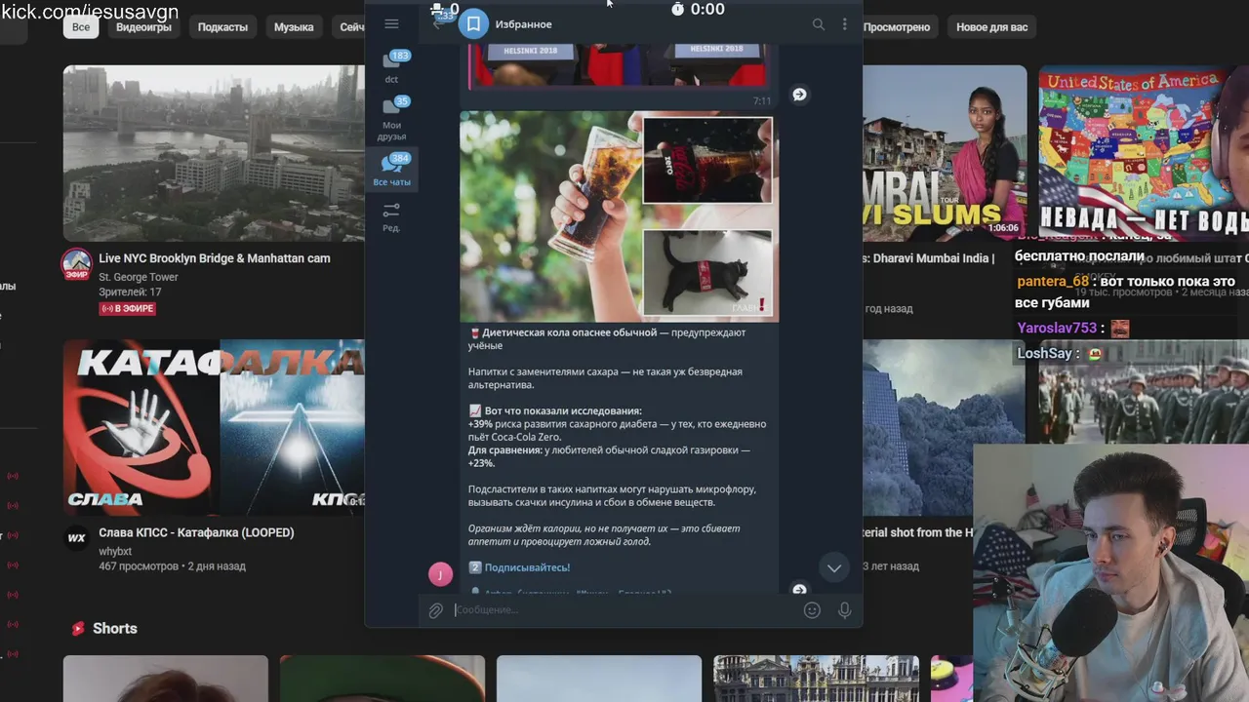
Task: Select the Новое для вас chip
Action: coord(991,27)
